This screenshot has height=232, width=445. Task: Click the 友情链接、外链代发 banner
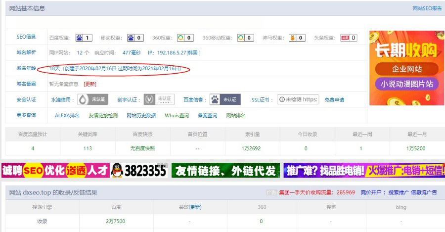pos(225,171)
